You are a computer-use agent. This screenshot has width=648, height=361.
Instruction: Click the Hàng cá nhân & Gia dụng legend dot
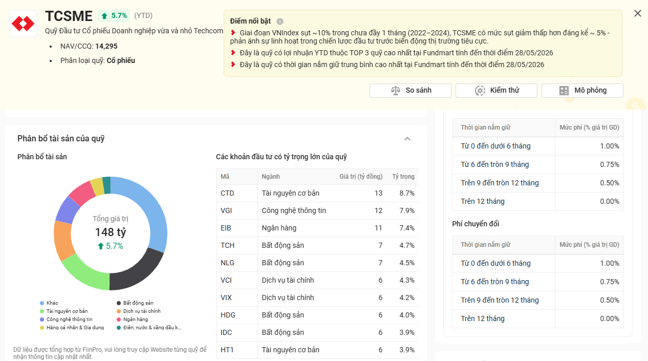point(42,328)
